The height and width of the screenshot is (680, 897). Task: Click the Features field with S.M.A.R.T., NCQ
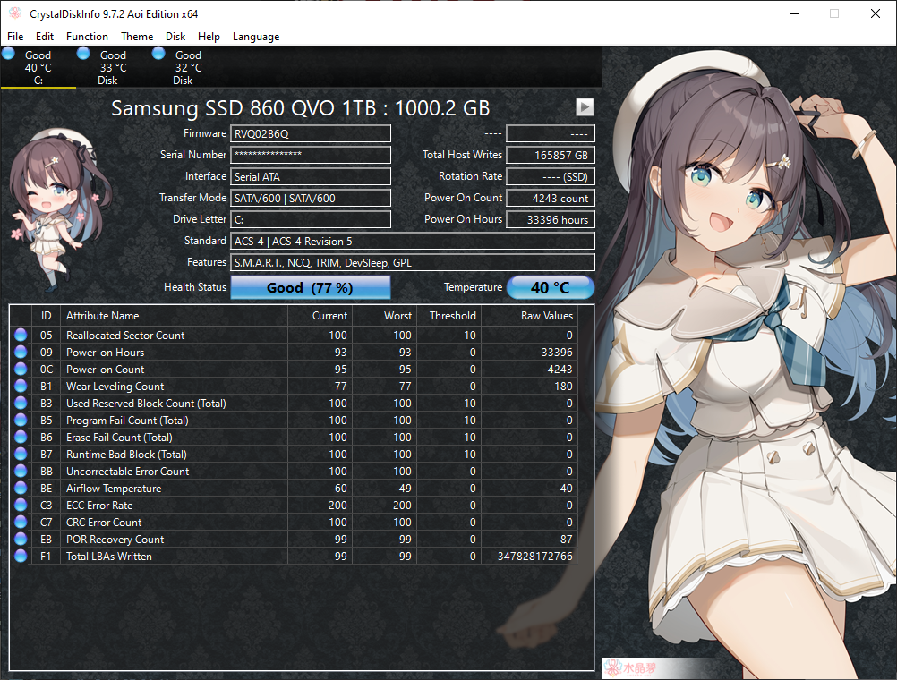pyautogui.click(x=413, y=263)
